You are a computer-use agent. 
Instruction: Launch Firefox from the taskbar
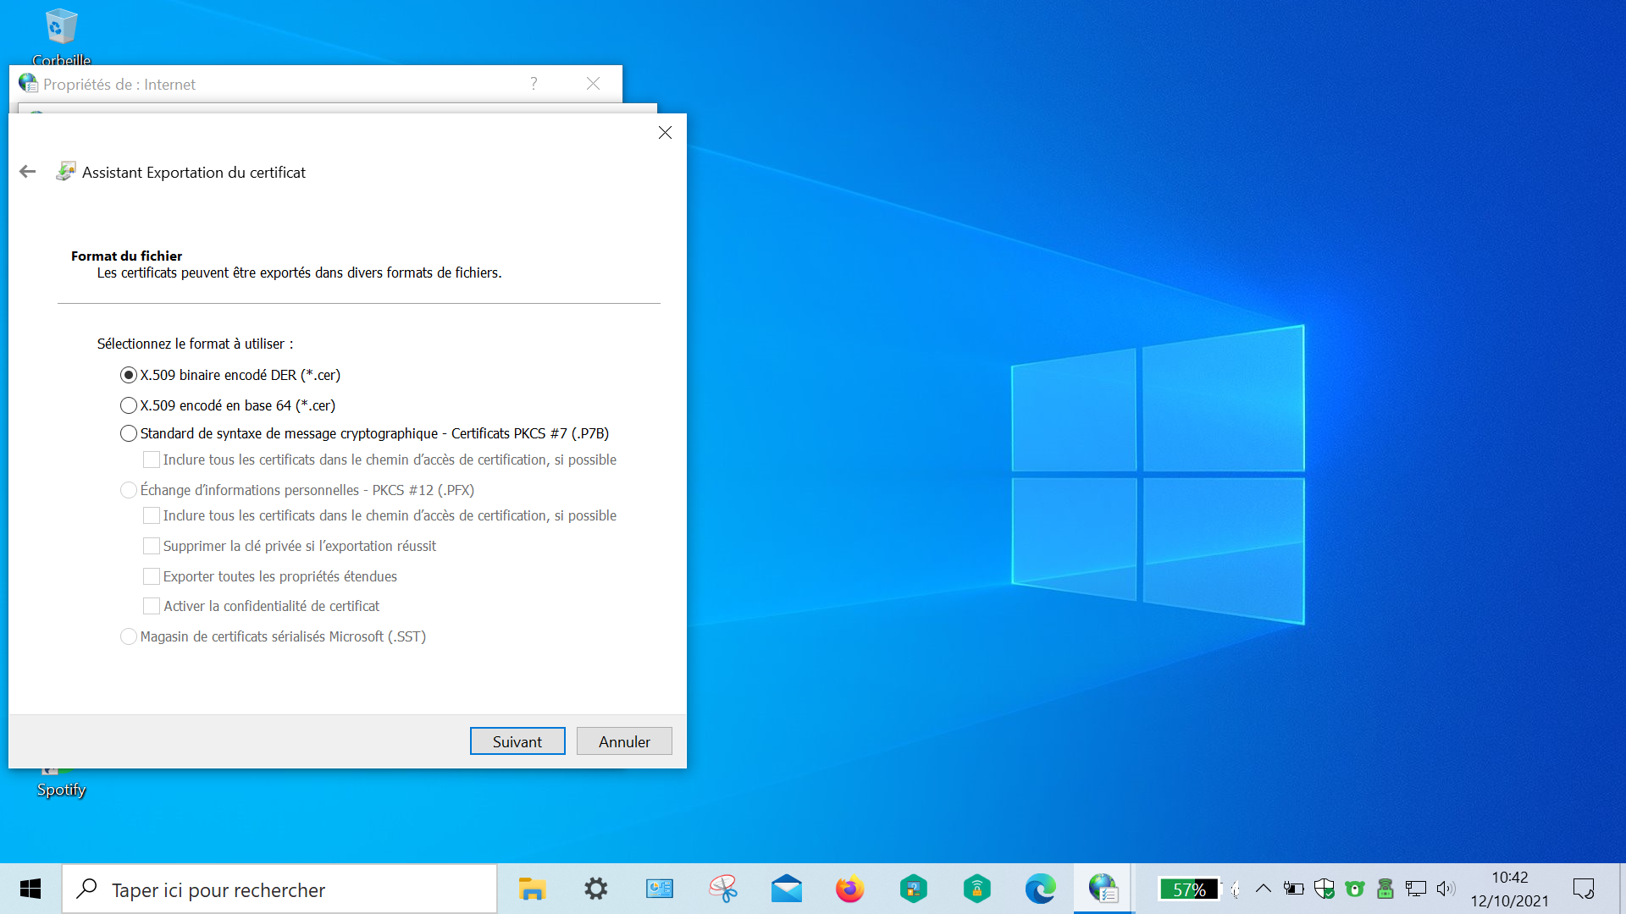point(849,889)
